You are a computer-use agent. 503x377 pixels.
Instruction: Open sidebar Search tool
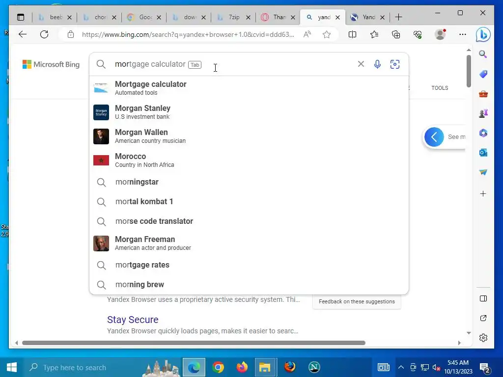click(x=483, y=54)
